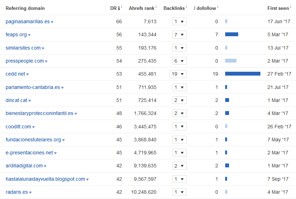The width and height of the screenshot is (296, 199).
Task: Open the paginasamarillas.es domain link
Action: point(27,21)
